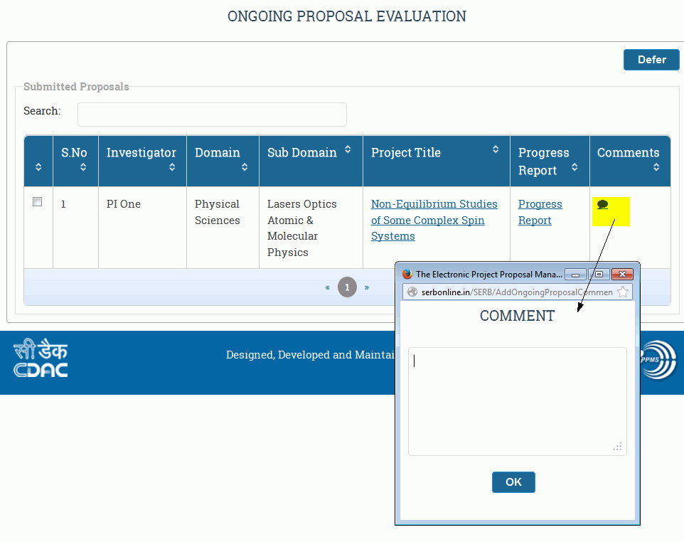Image resolution: width=684 pixels, height=542 pixels.
Task: Sort using the first checkbox column arrows
Action: click(x=38, y=167)
